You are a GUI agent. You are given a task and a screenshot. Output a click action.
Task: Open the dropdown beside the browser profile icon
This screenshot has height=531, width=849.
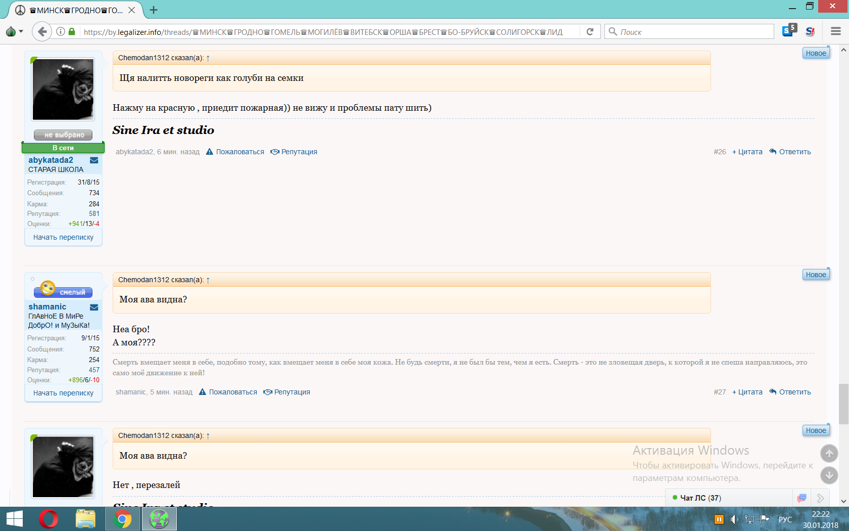click(21, 31)
